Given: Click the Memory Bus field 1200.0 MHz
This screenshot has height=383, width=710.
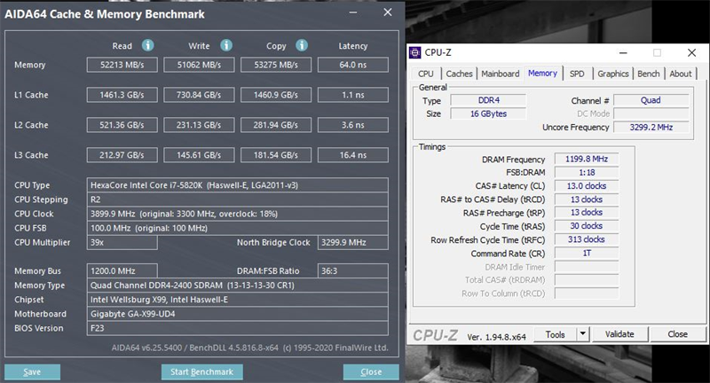Looking at the screenshot, I should pyautogui.click(x=122, y=271).
